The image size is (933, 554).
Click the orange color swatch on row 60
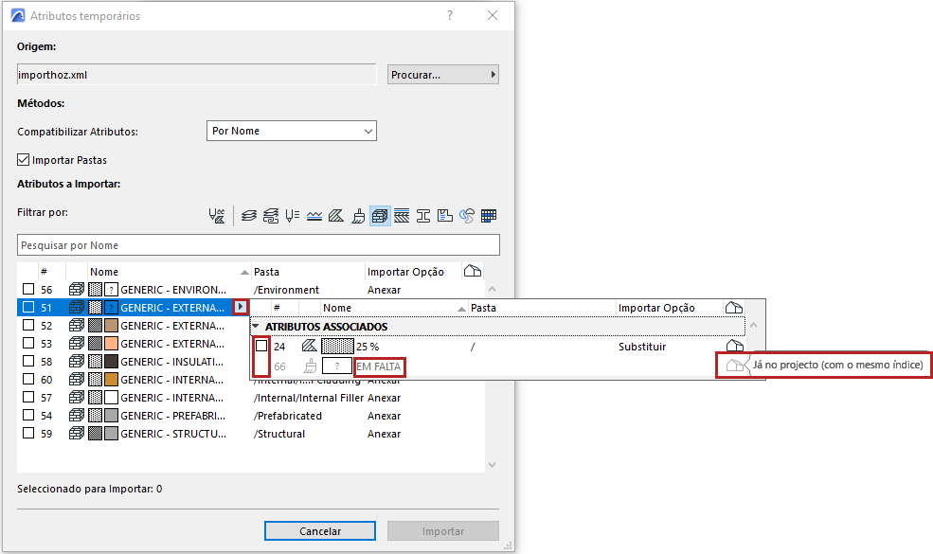pos(111,379)
